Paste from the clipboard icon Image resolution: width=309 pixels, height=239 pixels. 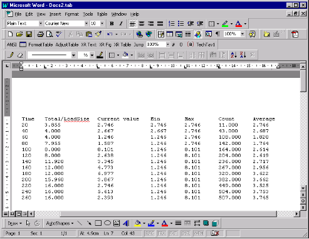point(89,34)
